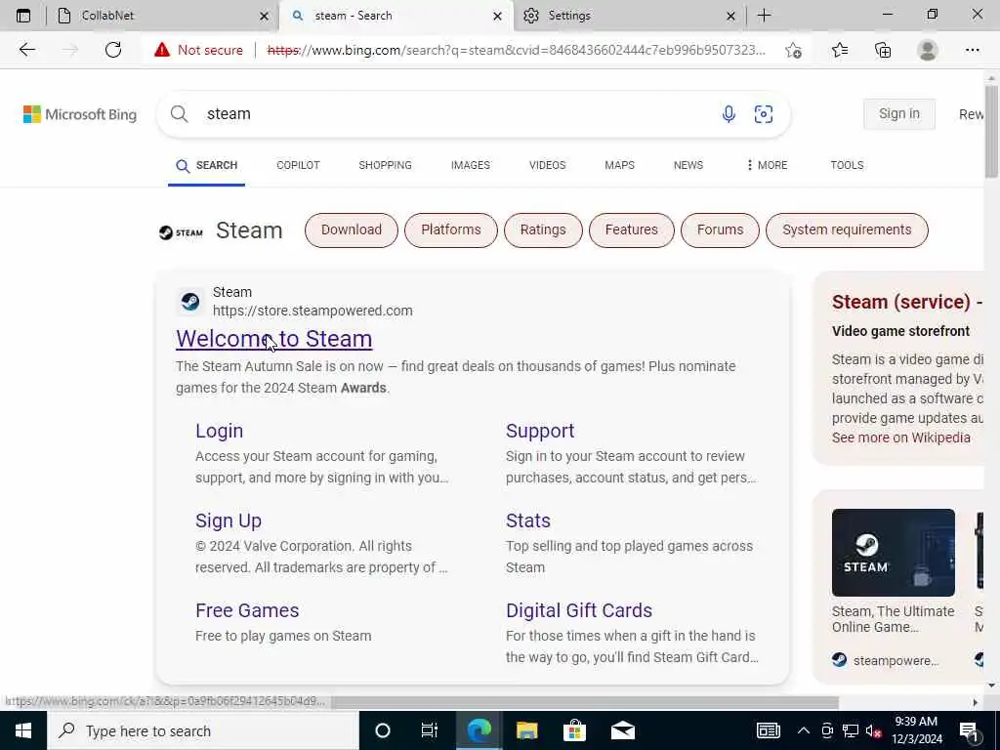Show hidden system tray icons

coord(804,730)
